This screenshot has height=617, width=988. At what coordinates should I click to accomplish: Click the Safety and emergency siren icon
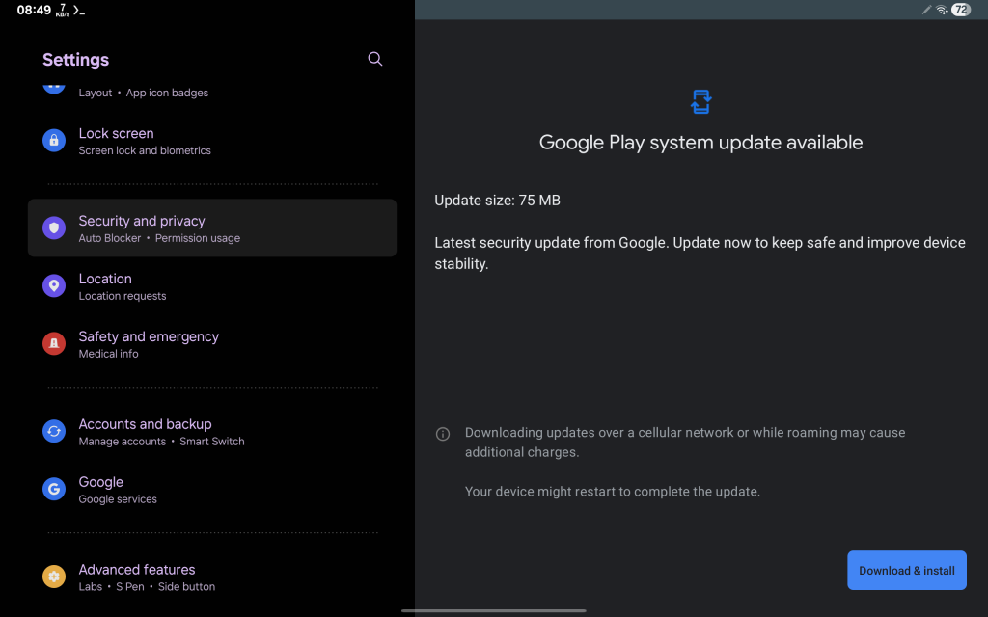pyautogui.click(x=54, y=344)
